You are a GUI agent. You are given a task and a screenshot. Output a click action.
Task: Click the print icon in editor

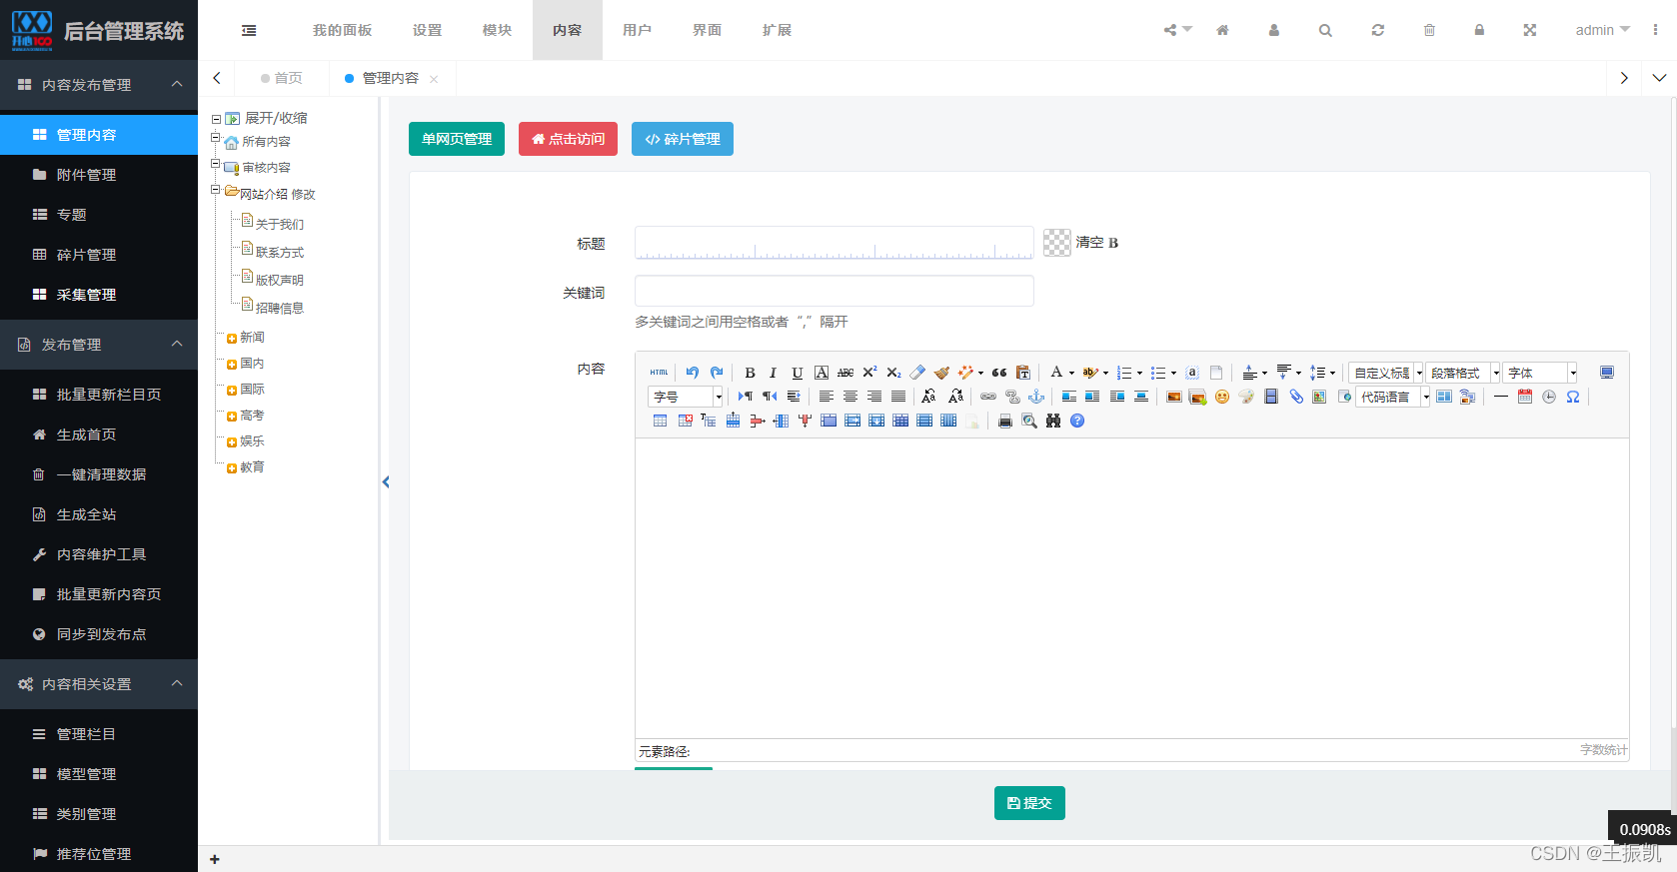tap(1005, 421)
